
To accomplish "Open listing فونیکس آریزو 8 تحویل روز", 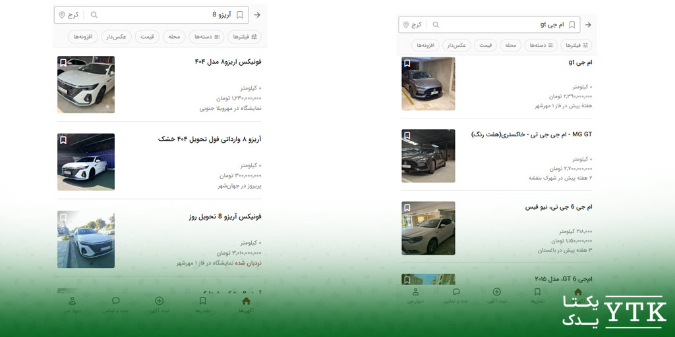I will 225,216.
